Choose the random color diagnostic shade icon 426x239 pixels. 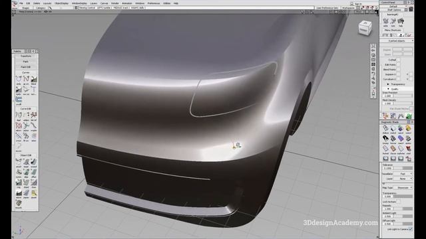(x=401, y=128)
